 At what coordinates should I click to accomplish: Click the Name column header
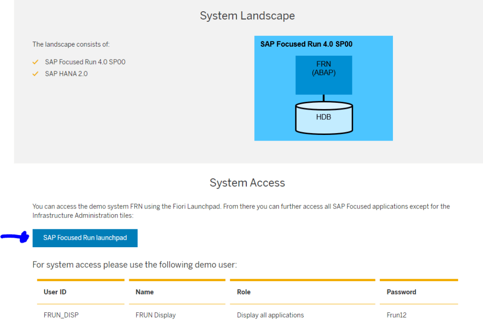coord(144,292)
